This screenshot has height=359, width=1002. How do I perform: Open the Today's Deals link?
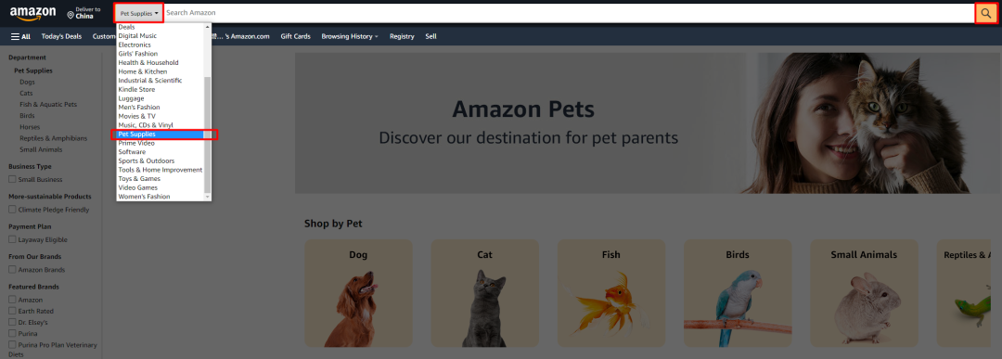coord(61,36)
